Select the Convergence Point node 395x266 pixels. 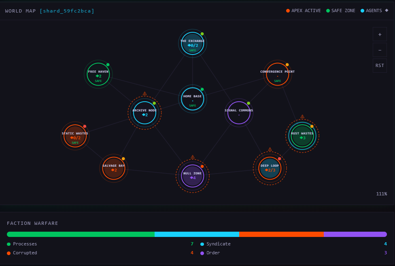tap(277, 74)
